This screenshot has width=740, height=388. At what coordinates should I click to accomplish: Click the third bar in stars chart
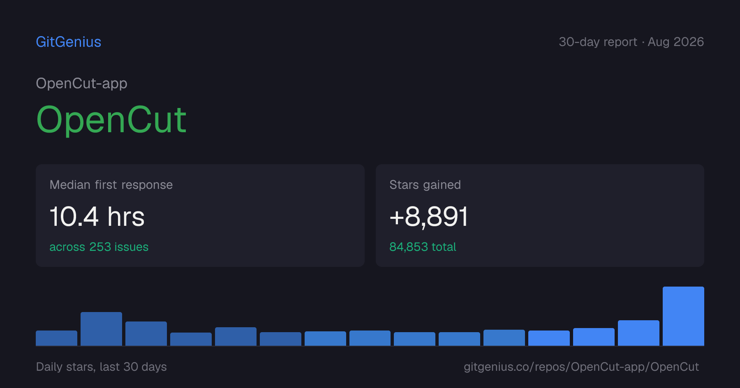click(x=146, y=333)
